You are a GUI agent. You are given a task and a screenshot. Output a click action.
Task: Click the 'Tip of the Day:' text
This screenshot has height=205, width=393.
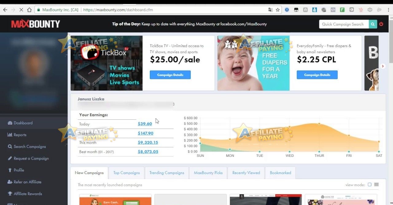point(126,24)
